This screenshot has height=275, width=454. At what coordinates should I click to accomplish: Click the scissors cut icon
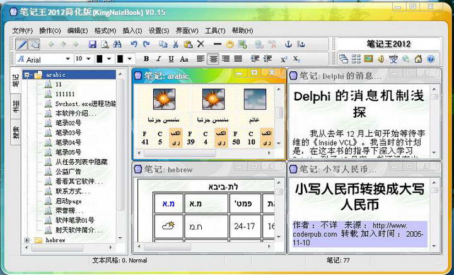tap(175, 44)
